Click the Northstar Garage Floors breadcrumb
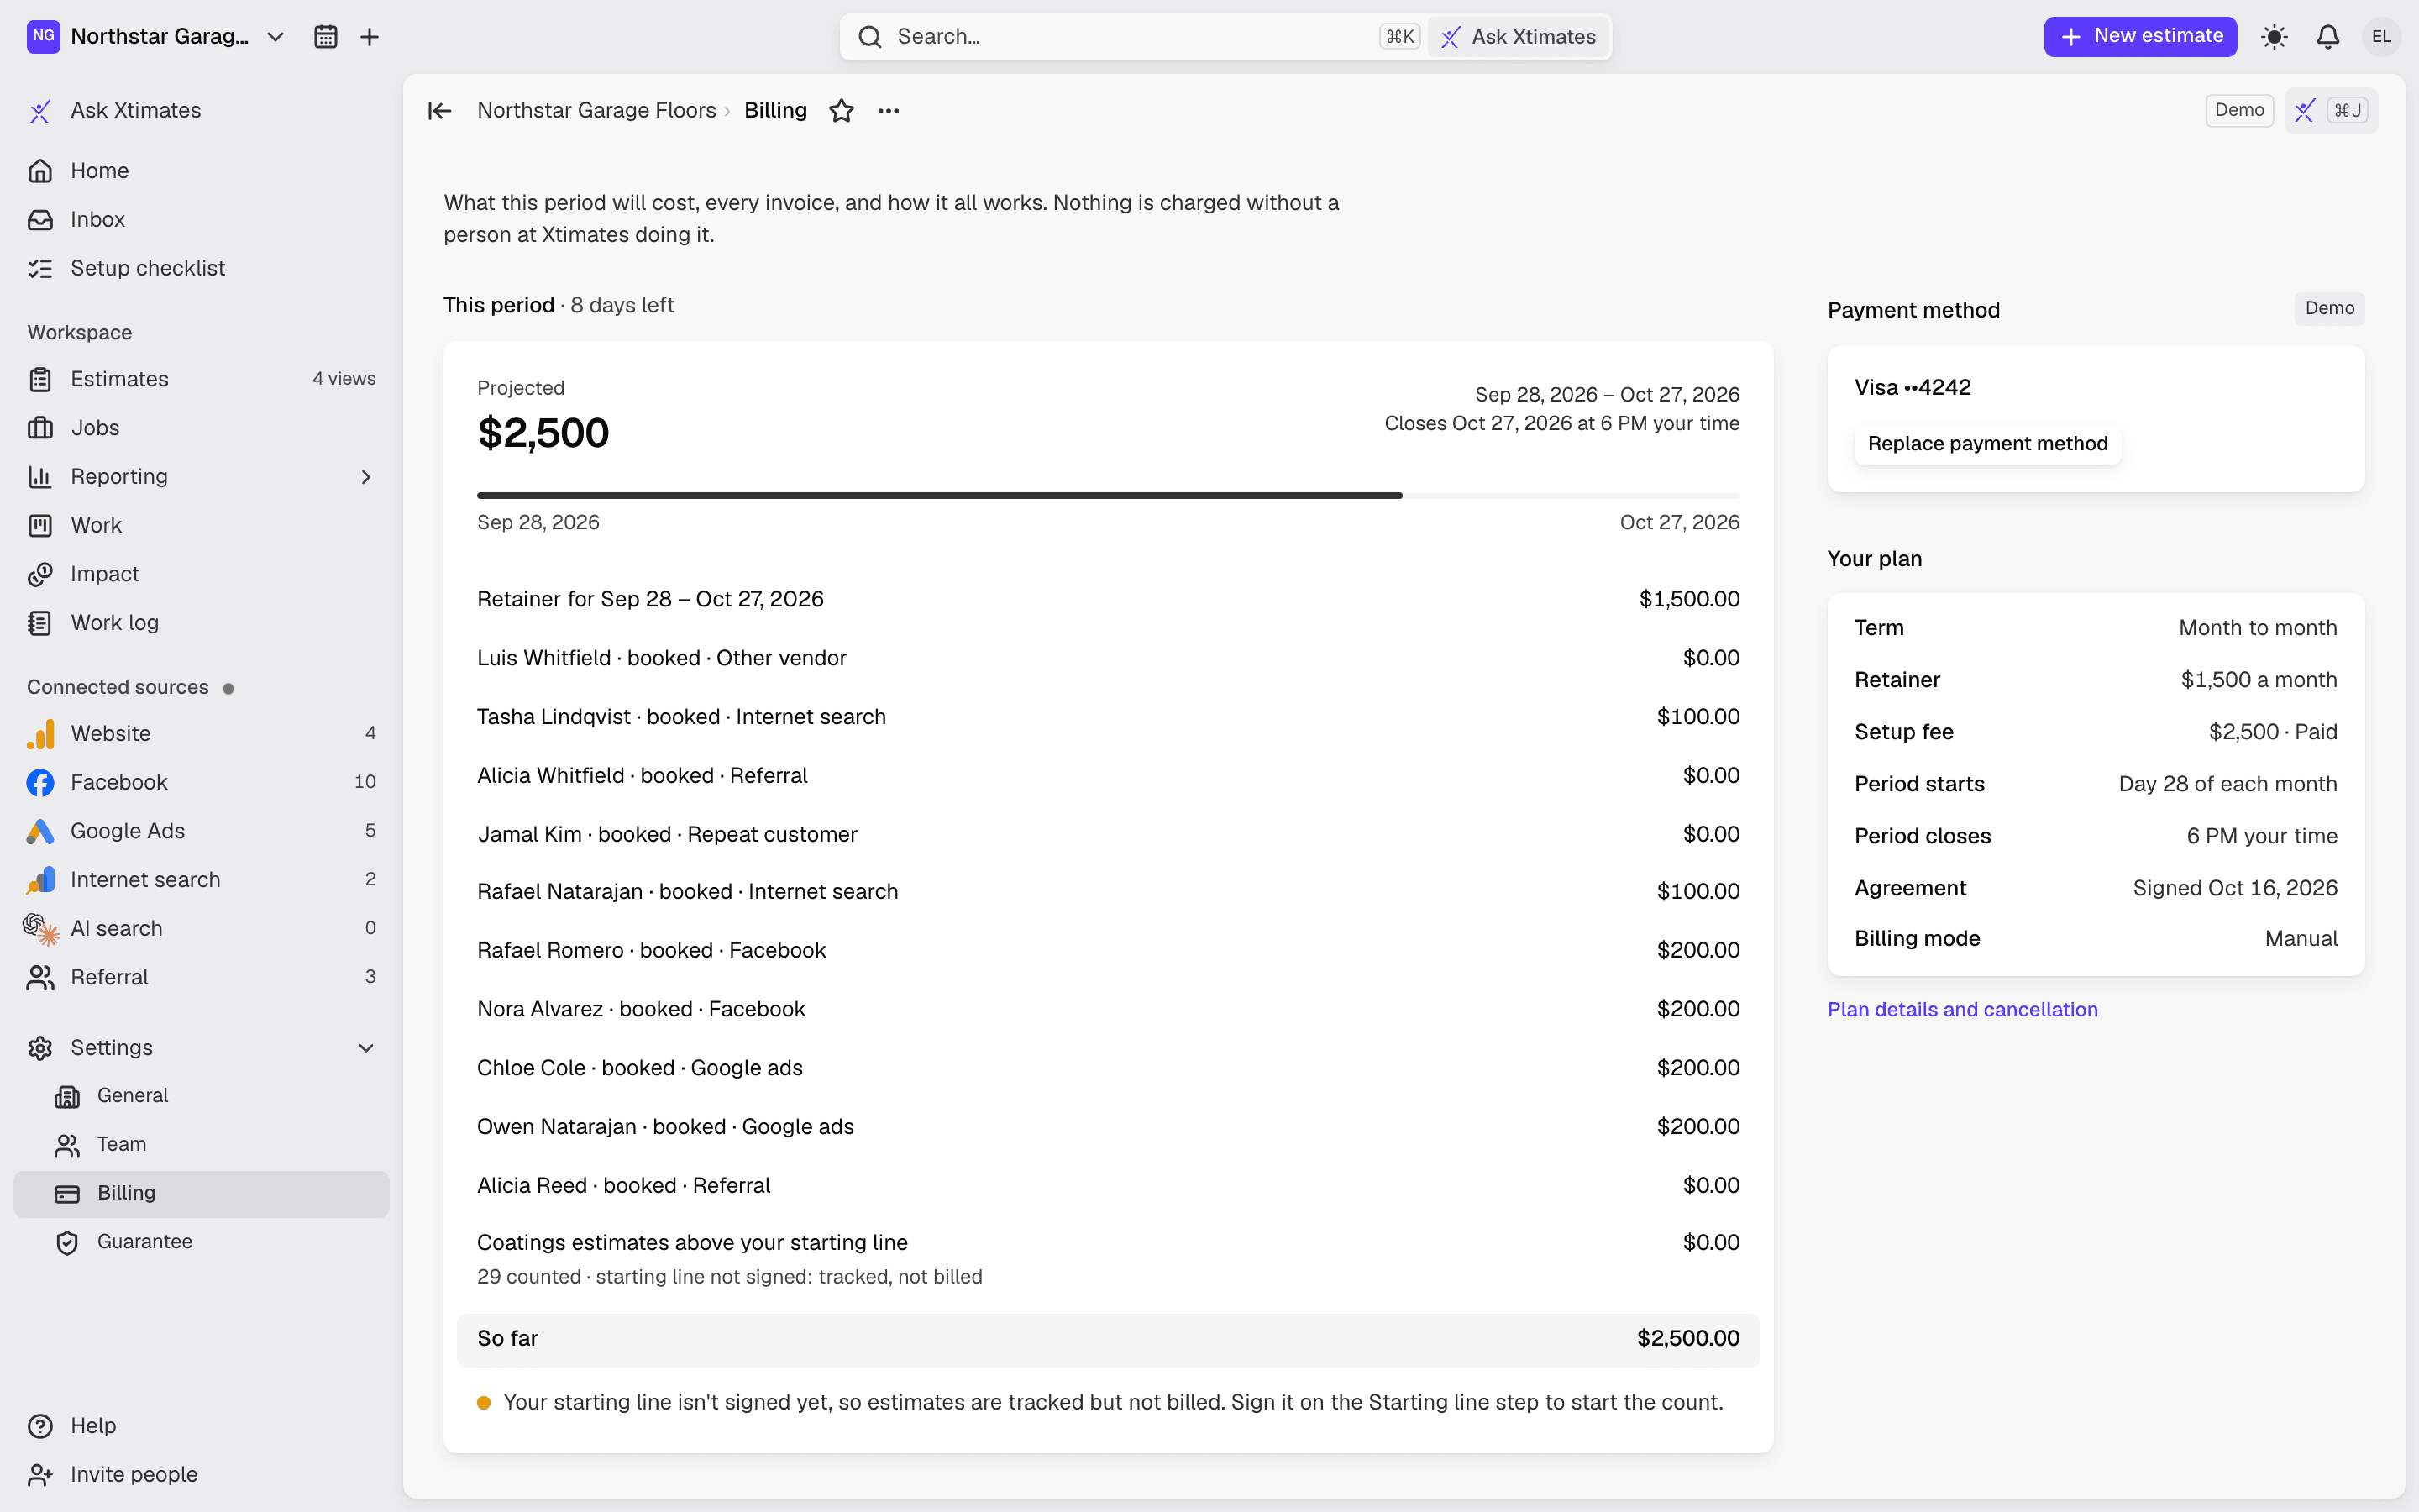The width and height of the screenshot is (2419, 1512). tap(596, 111)
